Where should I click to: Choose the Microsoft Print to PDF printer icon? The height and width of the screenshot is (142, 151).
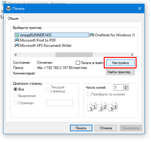tap(17, 40)
